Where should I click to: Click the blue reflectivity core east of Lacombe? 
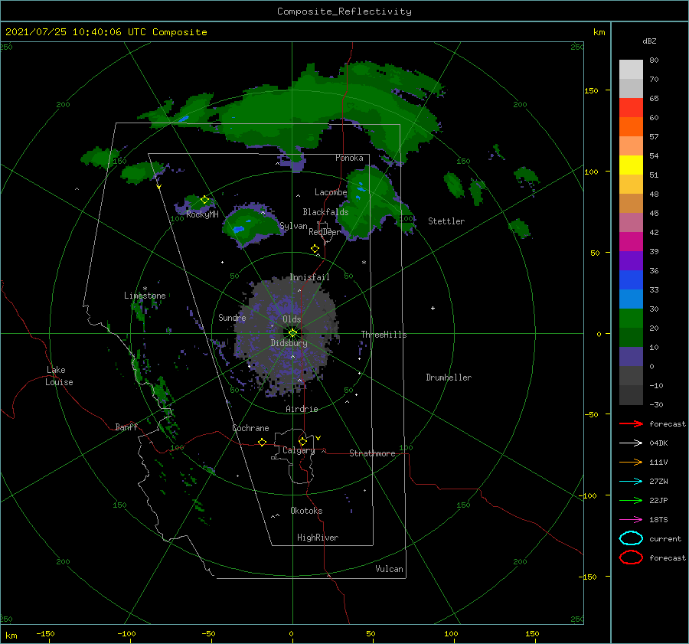(x=361, y=189)
